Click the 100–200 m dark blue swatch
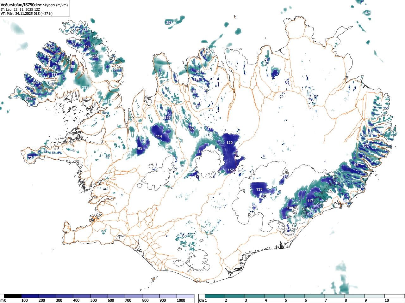The height and width of the screenshot is (303, 405). click(x=30, y=296)
